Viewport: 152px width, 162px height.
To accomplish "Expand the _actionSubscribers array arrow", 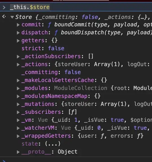I will 18,56.
